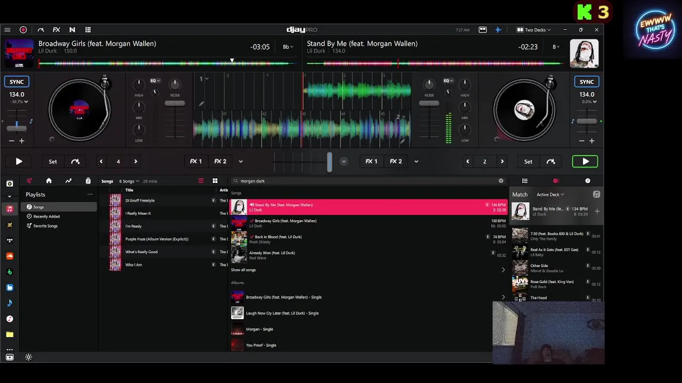Click the Show all songs link
Image resolution: width=682 pixels, height=383 pixels.
[243, 270]
